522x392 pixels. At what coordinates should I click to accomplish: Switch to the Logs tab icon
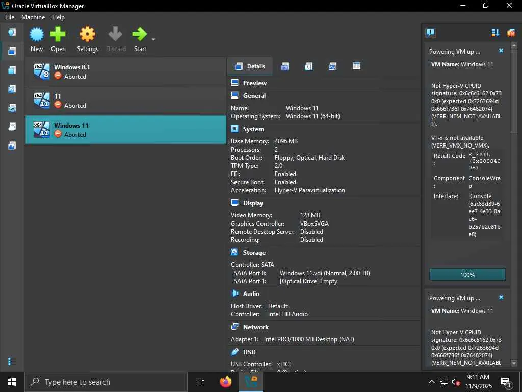click(308, 66)
